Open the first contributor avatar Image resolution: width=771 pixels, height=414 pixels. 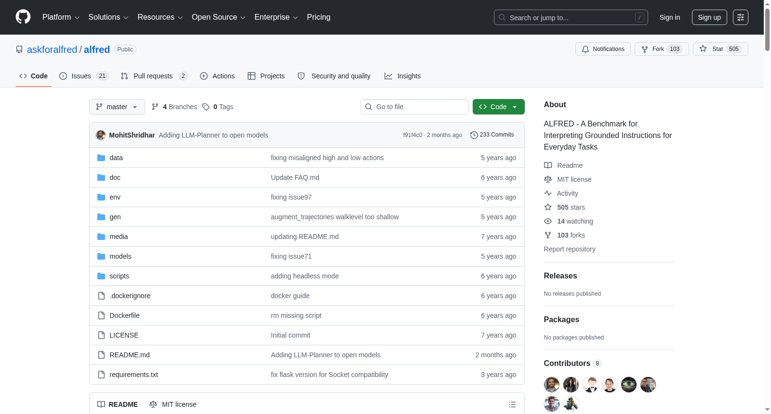click(552, 385)
